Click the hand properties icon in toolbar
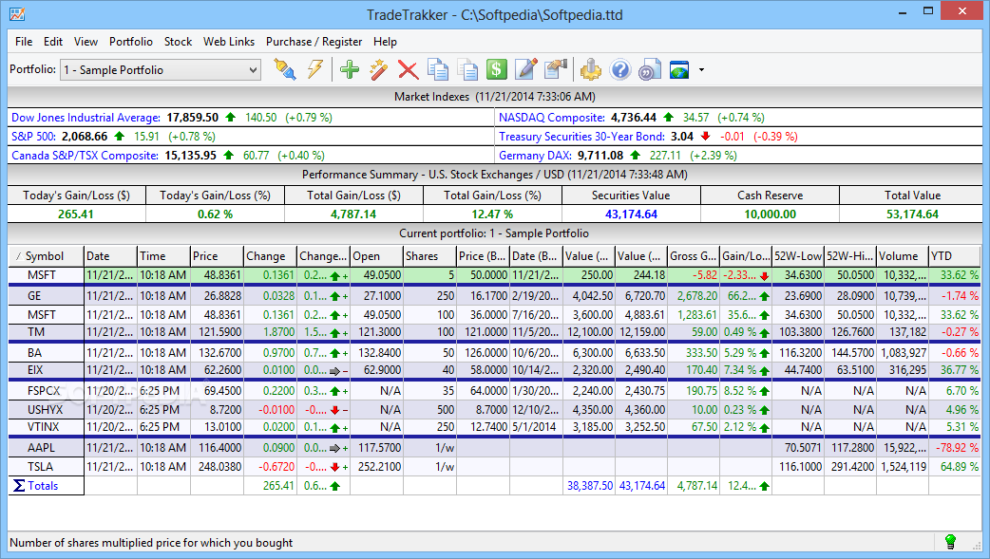Screen dimensions: 990x559 pyautogui.click(x=556, y=69)
